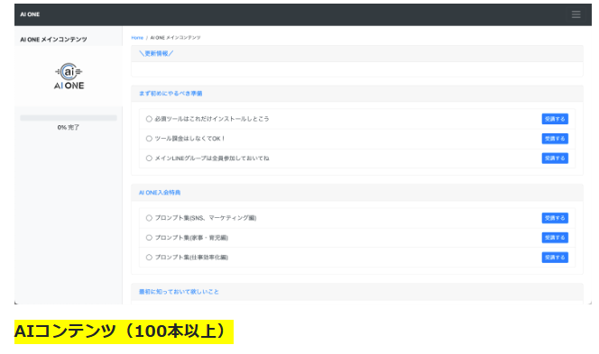Click lesson title メインLINEグループは全員参加しておいてね

click(x=212, y=158)
